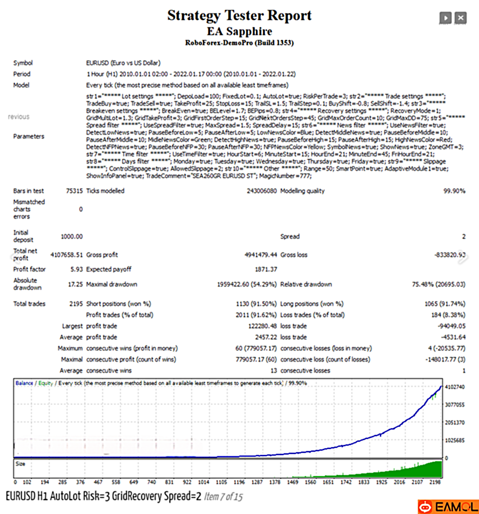Click Short positions value 1130 (91.50%)
479x514 pixels.
pos(256,304)
